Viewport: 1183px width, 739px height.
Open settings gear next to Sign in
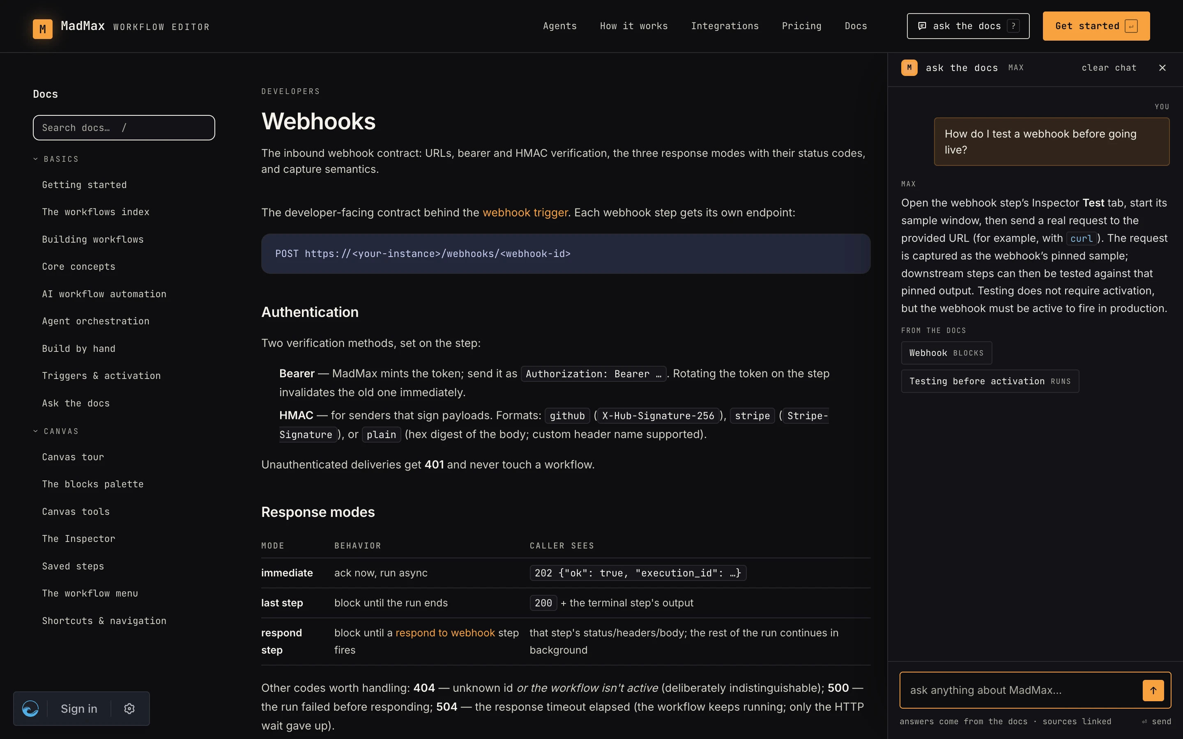pos(129,708)
